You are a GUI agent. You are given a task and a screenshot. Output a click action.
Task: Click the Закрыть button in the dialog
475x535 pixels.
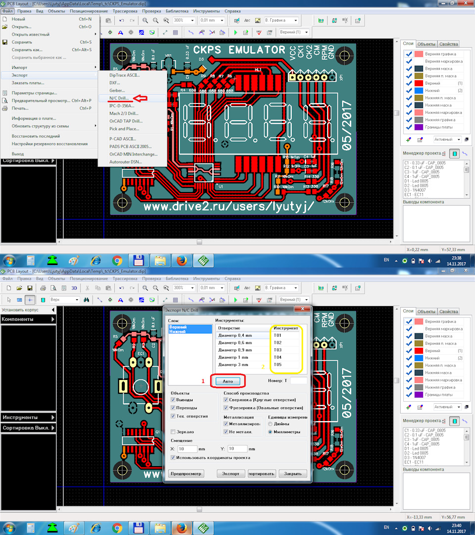point(293,474)
